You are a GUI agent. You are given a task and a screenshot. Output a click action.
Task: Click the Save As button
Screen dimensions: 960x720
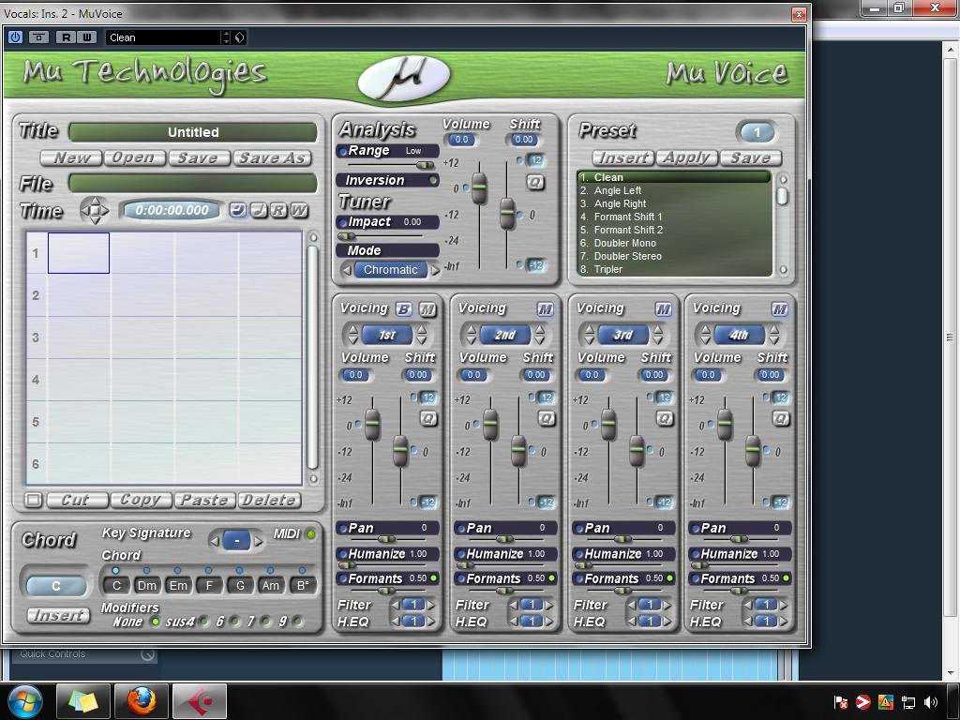pos(273,157)
